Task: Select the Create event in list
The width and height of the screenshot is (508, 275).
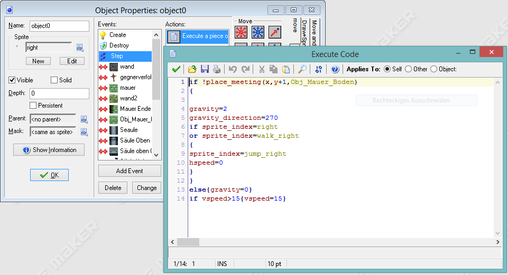Action: pos(117,35)
